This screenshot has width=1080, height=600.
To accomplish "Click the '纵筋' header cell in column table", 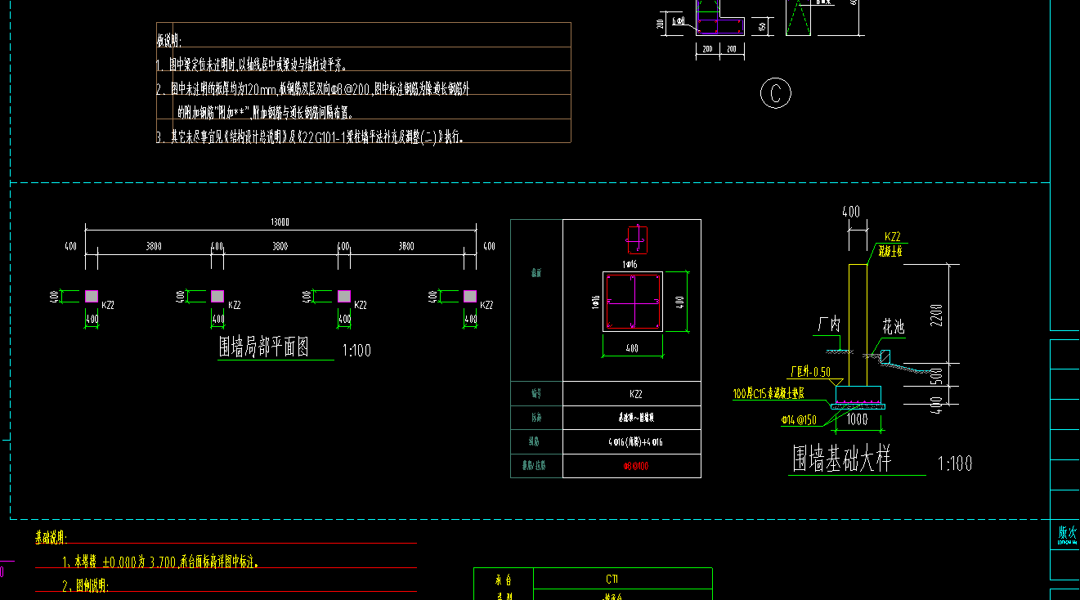I will (537, 441).
